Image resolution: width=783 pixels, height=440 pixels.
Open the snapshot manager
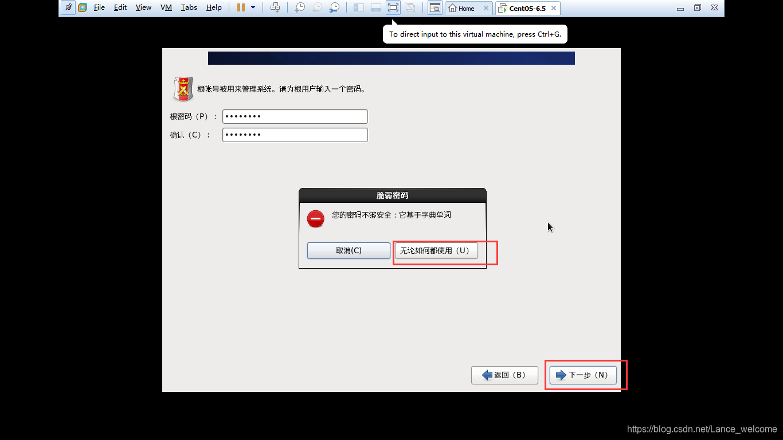click(334, 8)
